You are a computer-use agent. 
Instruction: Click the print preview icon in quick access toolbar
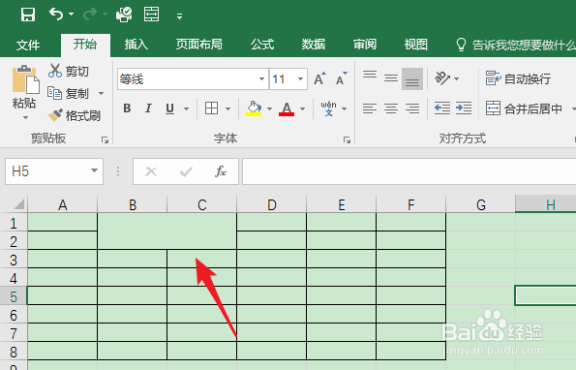click(x=124, y=15)
